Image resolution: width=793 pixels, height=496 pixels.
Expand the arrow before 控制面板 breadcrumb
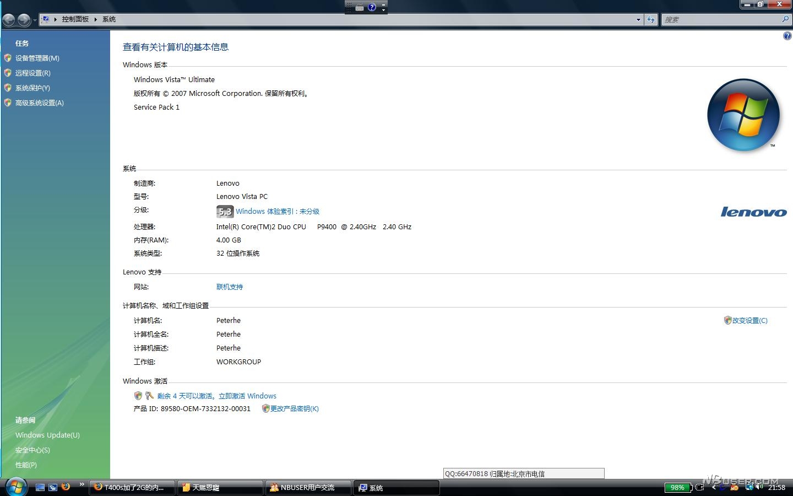coord(56,19)
